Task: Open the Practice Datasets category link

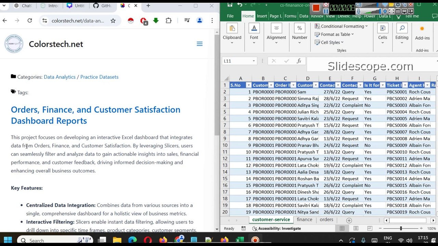Action: point(99,77)
